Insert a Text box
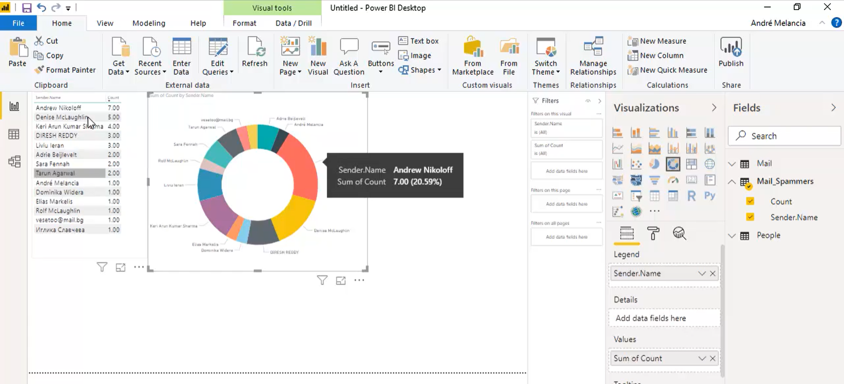844x384 pixels. pos(418,41)
